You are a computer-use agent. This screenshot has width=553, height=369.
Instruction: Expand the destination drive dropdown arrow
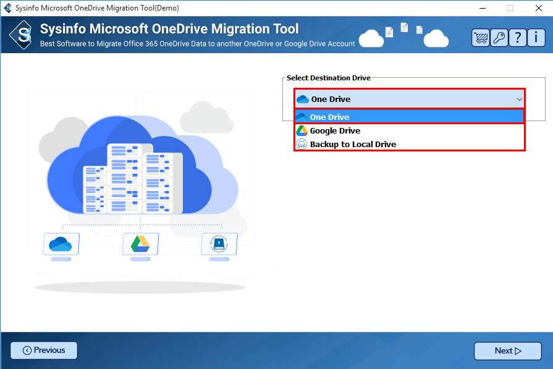(x=519, y=99)
